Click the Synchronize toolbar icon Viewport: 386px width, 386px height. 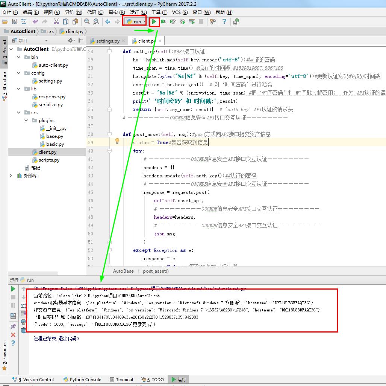click(x=24, y=22)
